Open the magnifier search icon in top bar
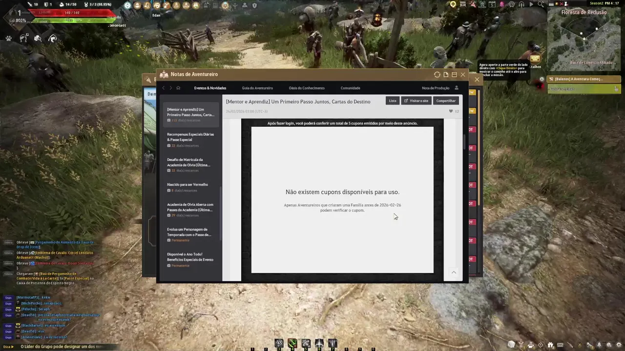 [x=541, y=4]
